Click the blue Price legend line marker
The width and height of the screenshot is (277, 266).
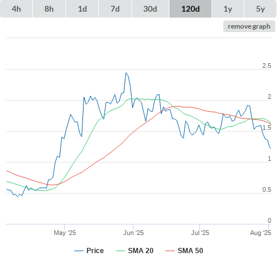point(79,251)
